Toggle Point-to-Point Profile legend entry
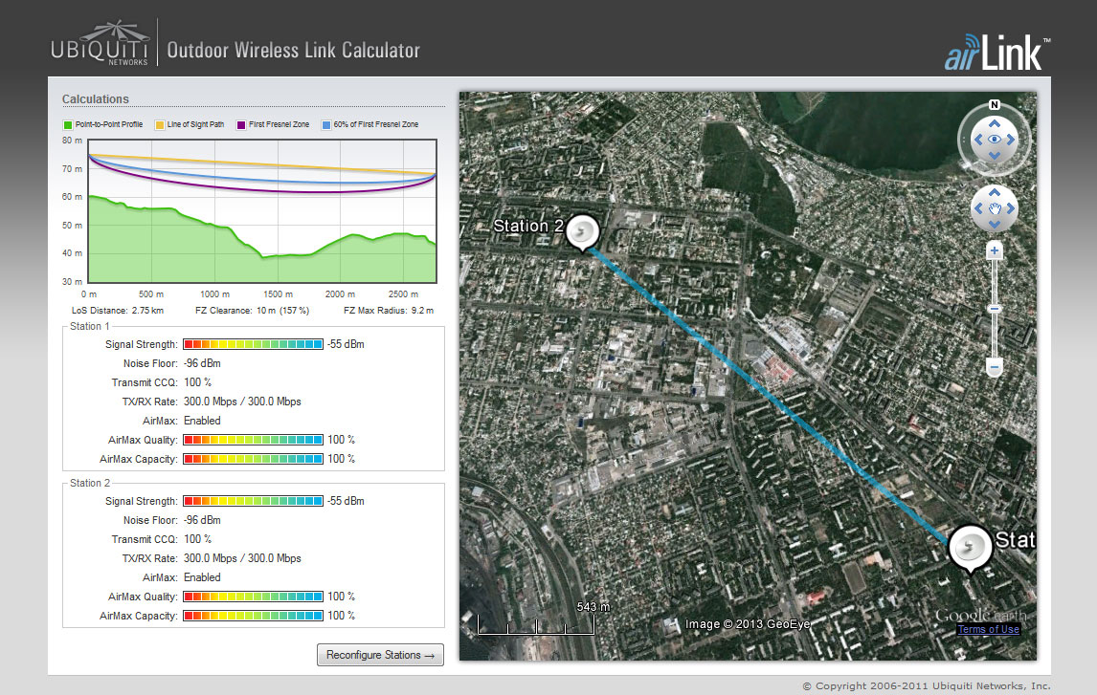 tap(103, 125)
